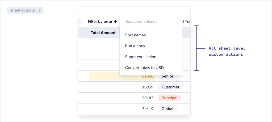Click the Total Amount column header
The width and height of the screenshot is (272, 122).
click(103, 33)
